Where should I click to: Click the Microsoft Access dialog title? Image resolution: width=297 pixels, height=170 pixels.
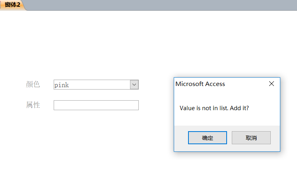pos(200,84)
